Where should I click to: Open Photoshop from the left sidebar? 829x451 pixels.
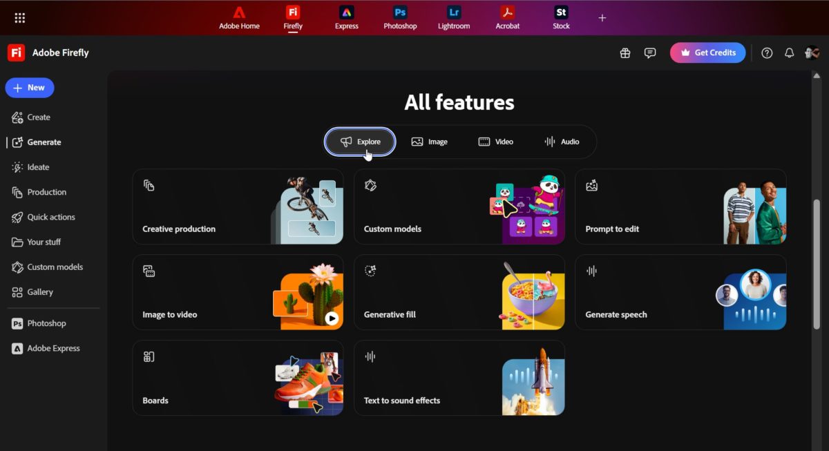coord(46,323)
